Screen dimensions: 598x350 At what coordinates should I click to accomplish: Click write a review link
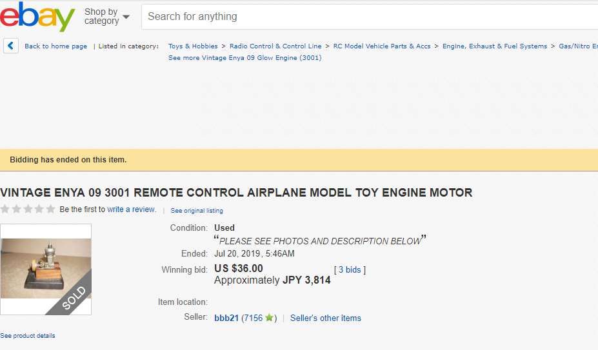point(132,209)
